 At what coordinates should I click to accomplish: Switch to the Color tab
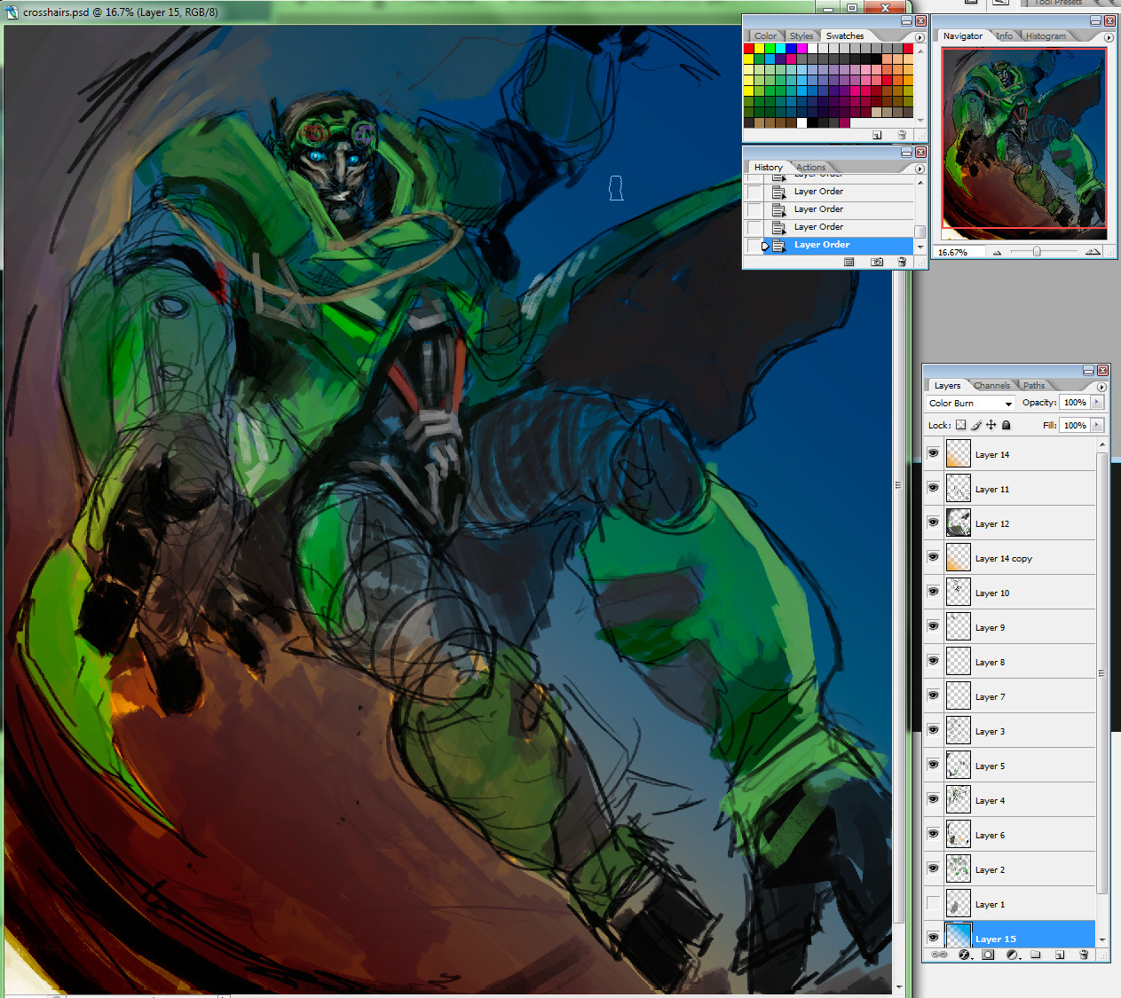[x=765, y=36]
